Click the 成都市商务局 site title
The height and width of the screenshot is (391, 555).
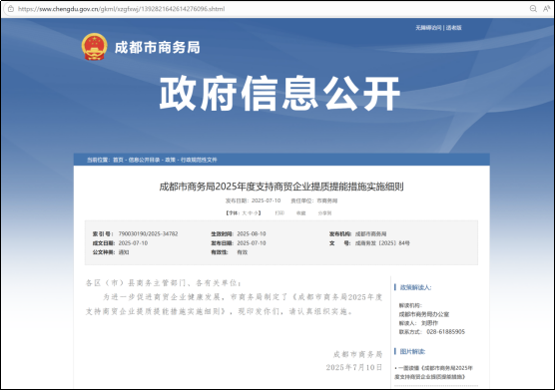point(157,47)
